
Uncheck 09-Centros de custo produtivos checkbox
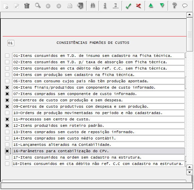pyautogui.click(x=7, y=107)
